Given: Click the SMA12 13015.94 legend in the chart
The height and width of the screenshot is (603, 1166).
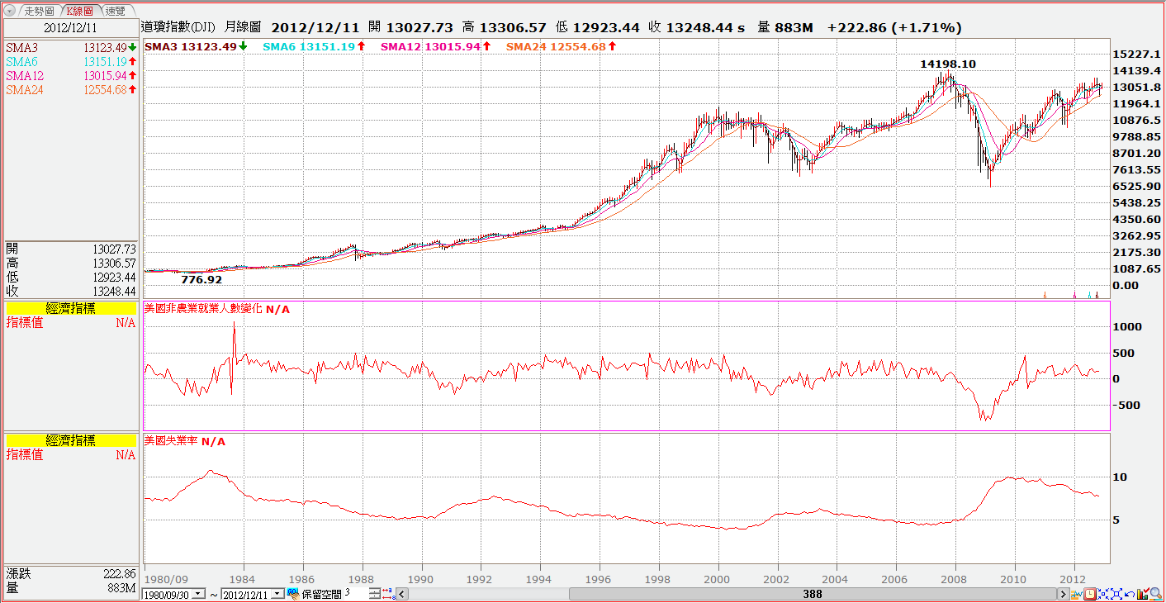Looking at the screenshot, I should [436, 46].
